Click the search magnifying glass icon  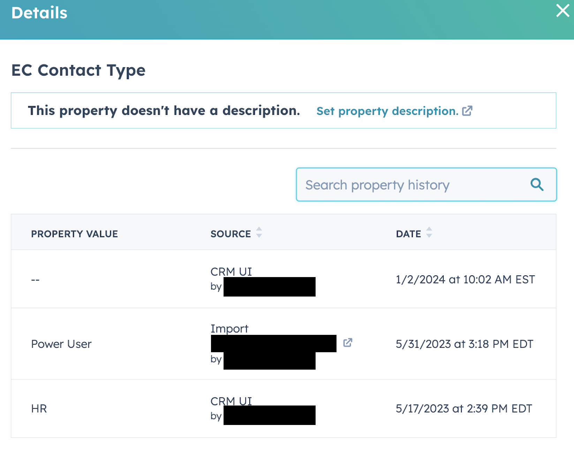click(x=537, y=184)
